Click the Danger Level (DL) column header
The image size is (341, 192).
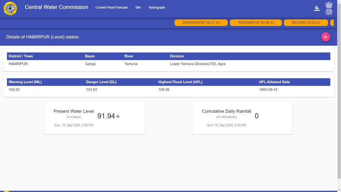tap(101, 82)
